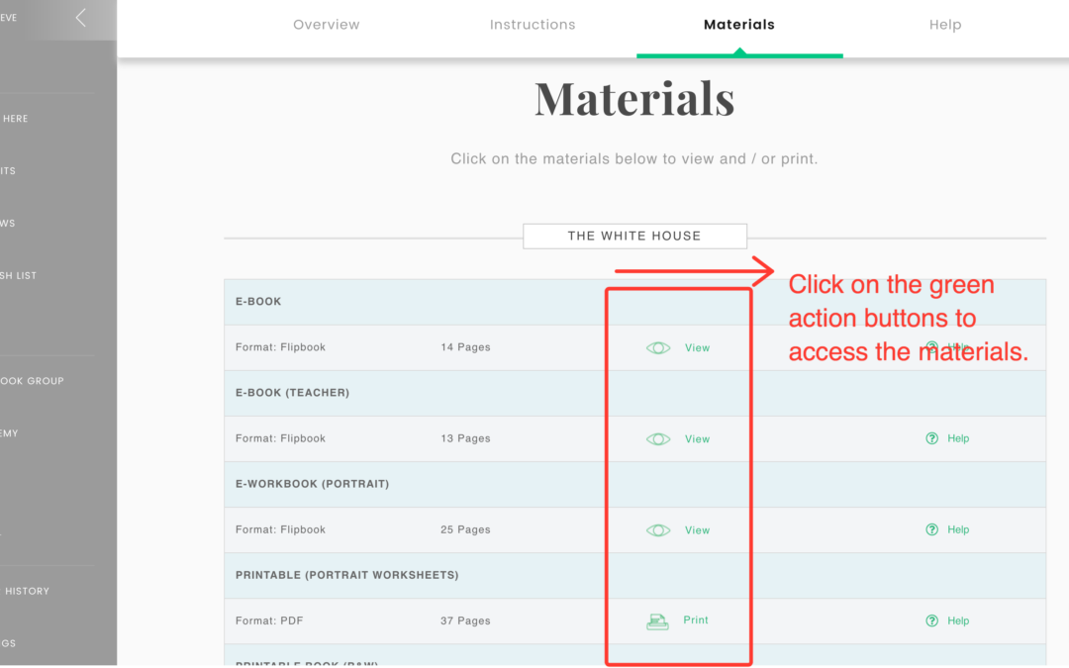Click the question mark icon for E-Workbook (Portrait)

(931, 529)
